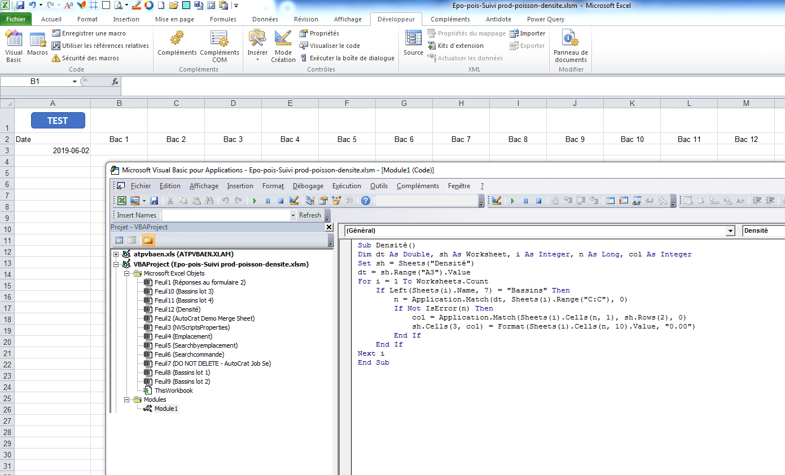This screenshot has height=475, width=785.
Task: Switch to the Formules ribbon tab
Action: coord(223,19)
